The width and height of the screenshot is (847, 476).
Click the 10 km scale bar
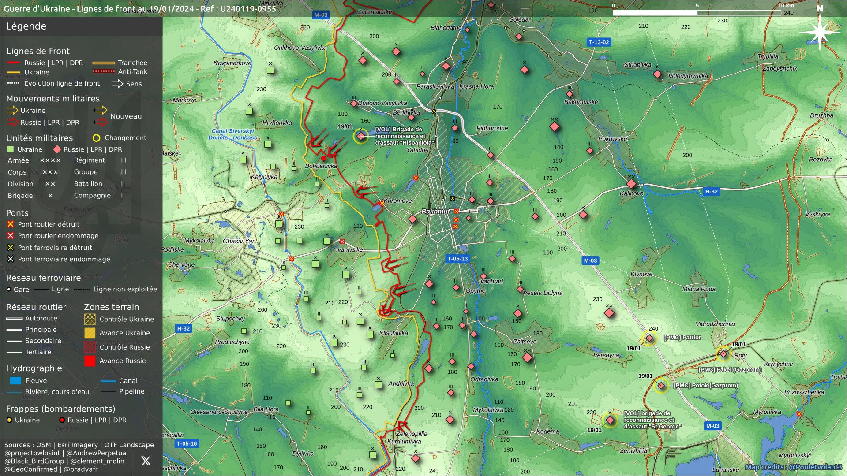pyautogui.click(x=697, y=13)
